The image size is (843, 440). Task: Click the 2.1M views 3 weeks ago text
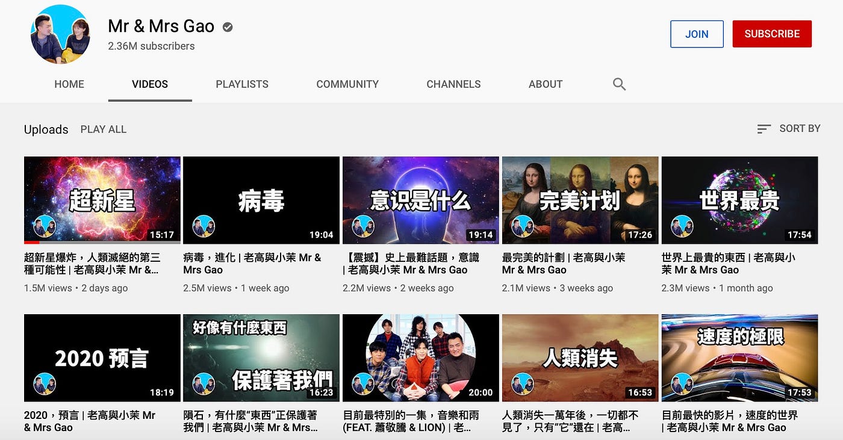[558, 288]
